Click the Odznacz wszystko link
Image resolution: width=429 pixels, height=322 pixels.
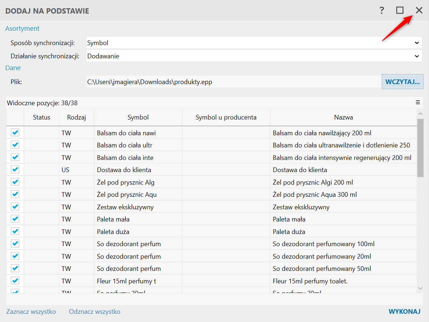click(94, 312)
